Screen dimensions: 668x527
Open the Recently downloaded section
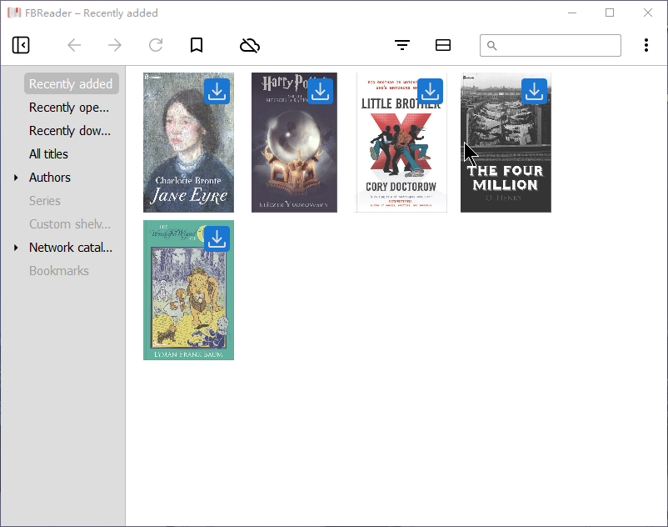pos(69,131)
